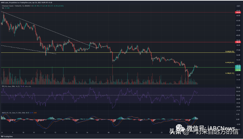This screenshot has height=139, width=243.
Task: Click the Fibonacci label near 34.37
Action: 230,63
